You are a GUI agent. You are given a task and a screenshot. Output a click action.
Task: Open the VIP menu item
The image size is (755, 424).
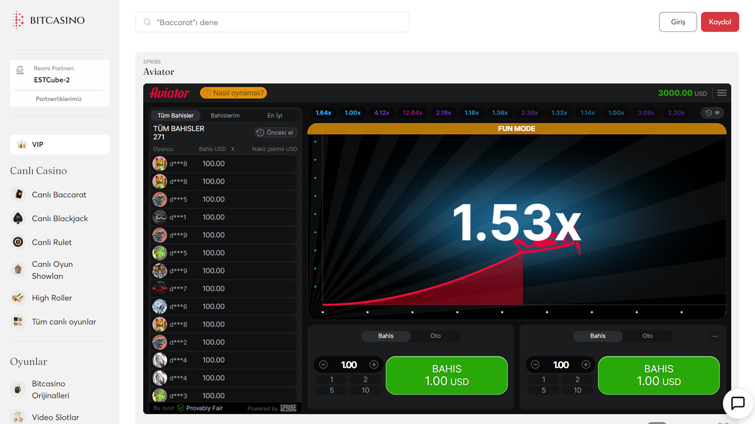tap(60, 144)
